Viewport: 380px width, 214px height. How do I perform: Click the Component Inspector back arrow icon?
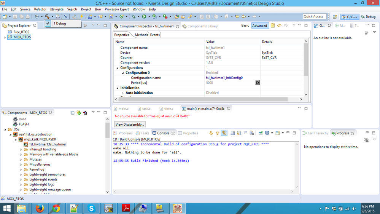click(x=279, y=26)
